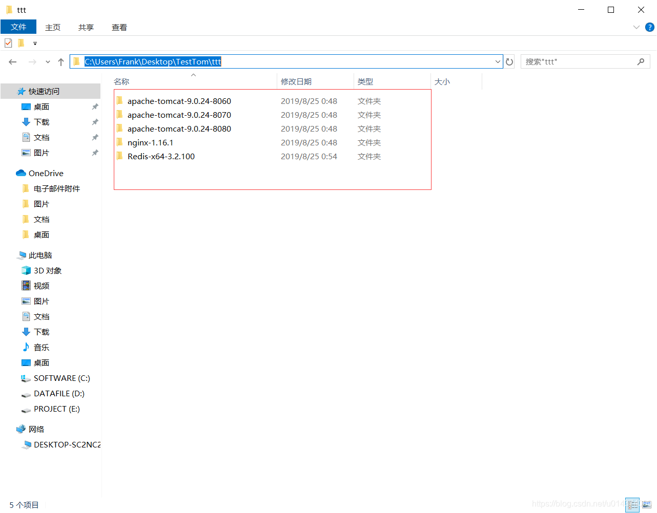Click pin icon beside quick access 图片
Screen dimensions: 657x513
click(95, 153)
